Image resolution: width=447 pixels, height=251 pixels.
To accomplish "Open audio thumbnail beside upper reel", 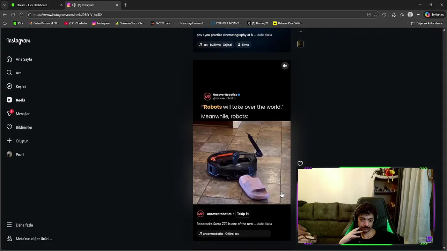I will (300, 44).
